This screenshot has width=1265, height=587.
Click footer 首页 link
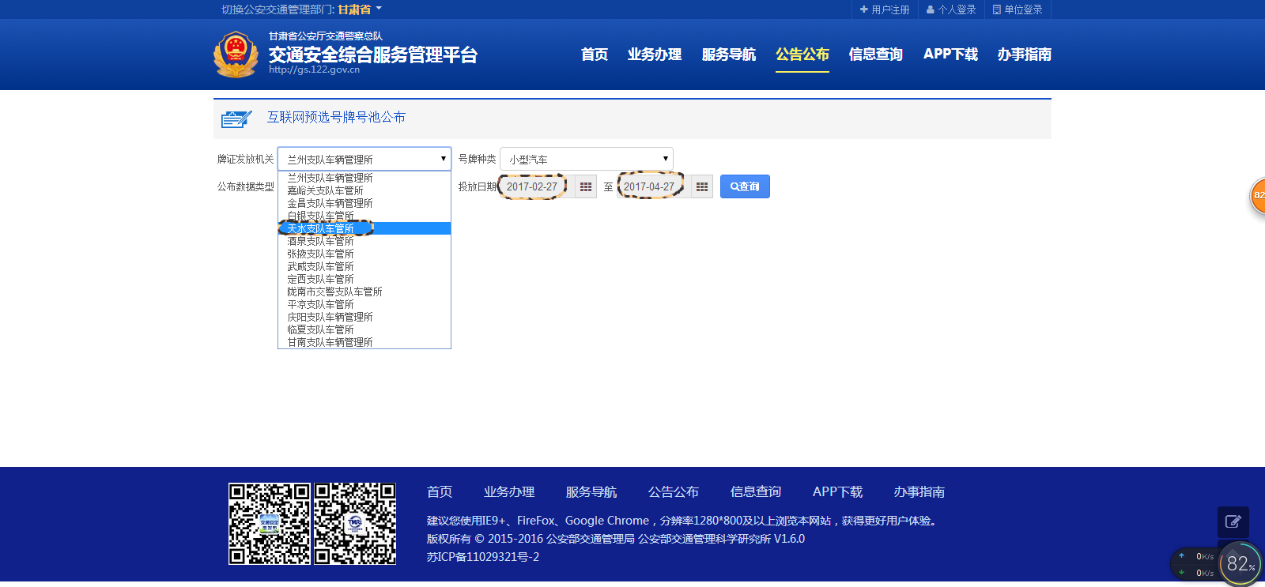tap(440, 492)
